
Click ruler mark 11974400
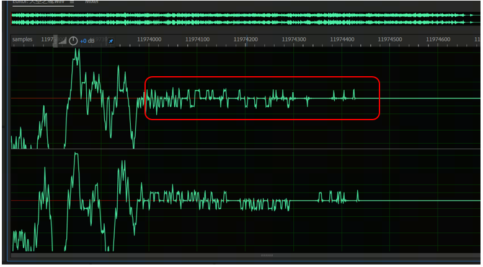(x=342, y=40)
